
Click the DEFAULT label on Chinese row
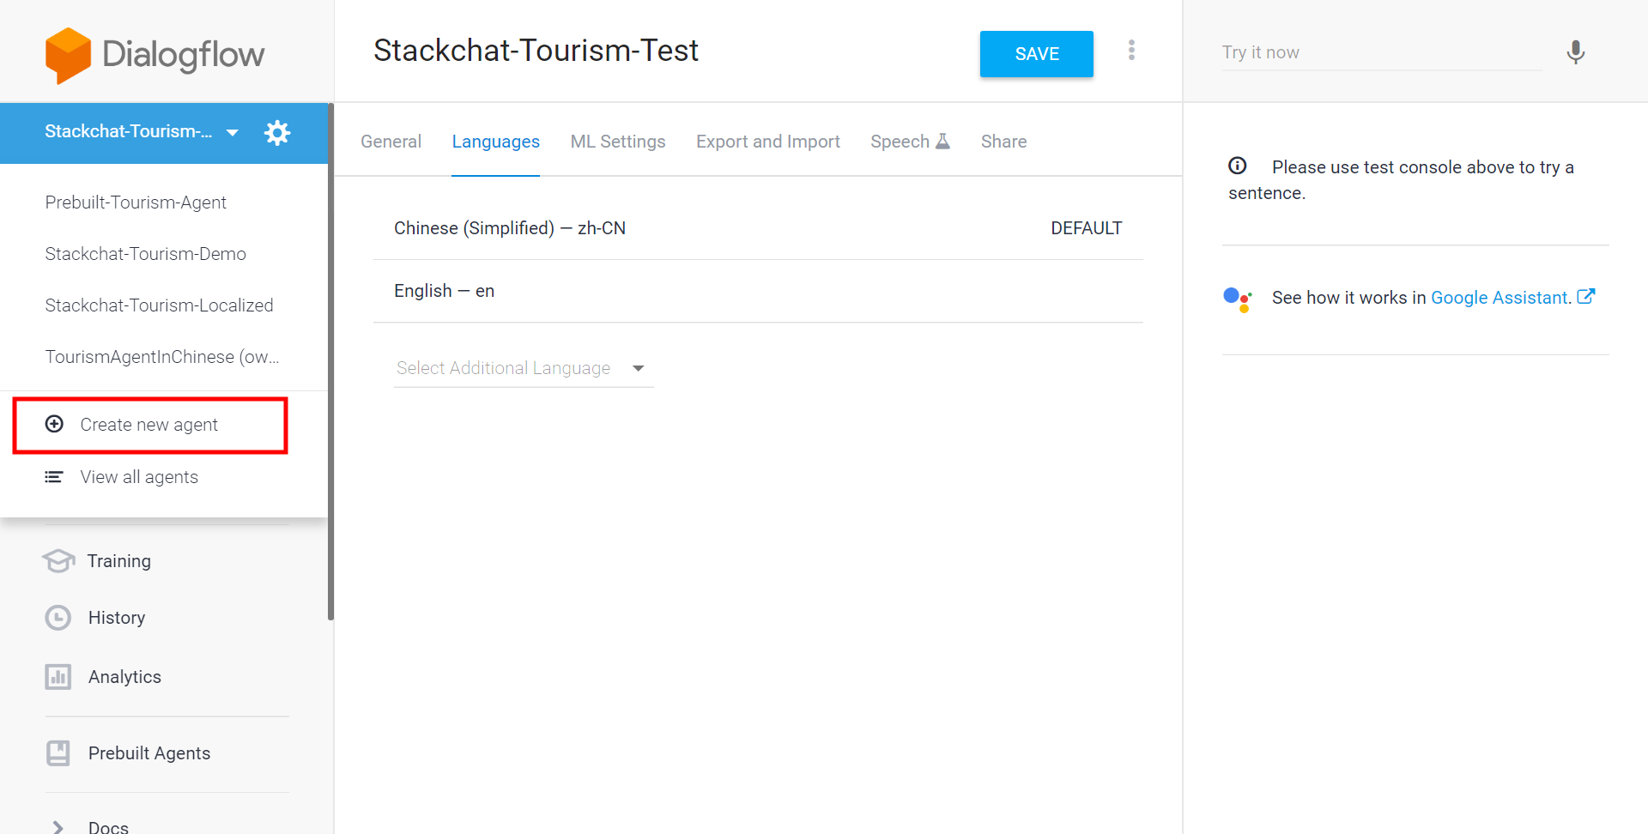point(1086,228)
